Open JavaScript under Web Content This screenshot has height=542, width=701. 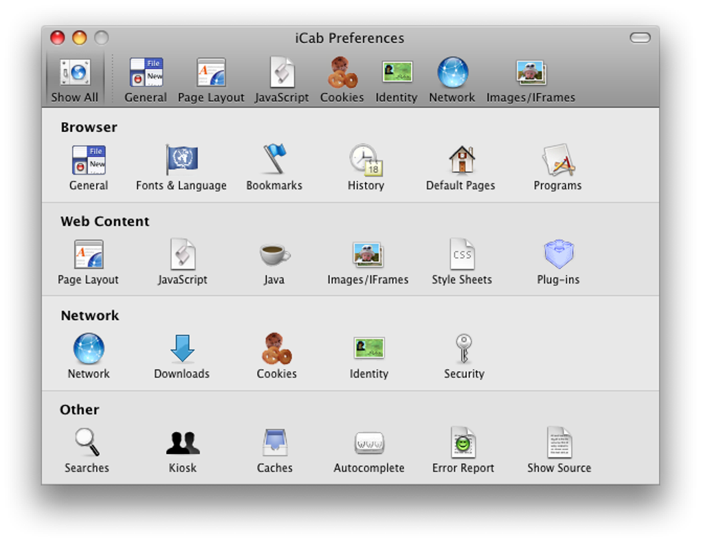click(182, 262)
